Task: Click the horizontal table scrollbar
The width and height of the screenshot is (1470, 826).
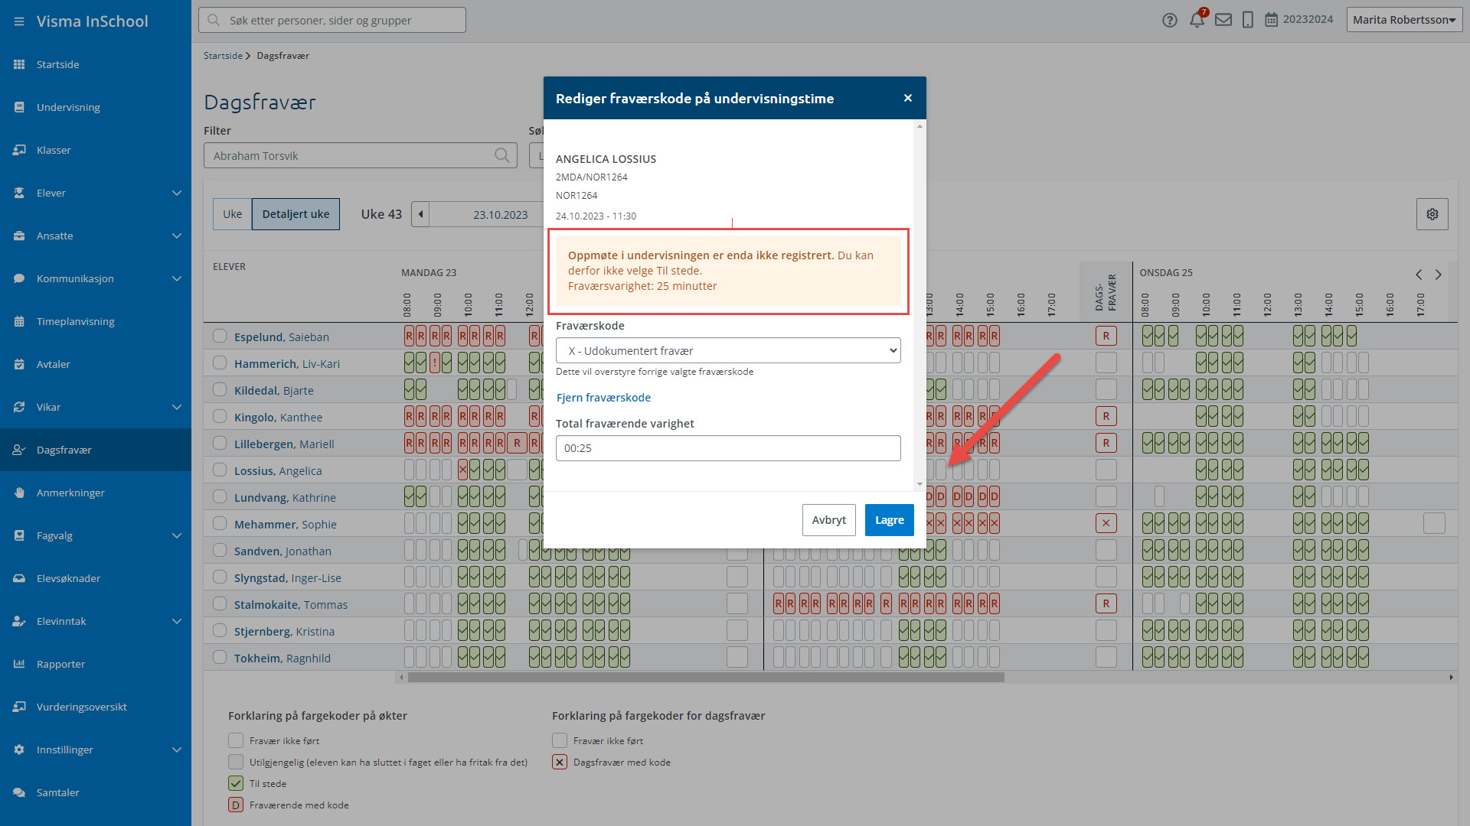Action: 705,677
